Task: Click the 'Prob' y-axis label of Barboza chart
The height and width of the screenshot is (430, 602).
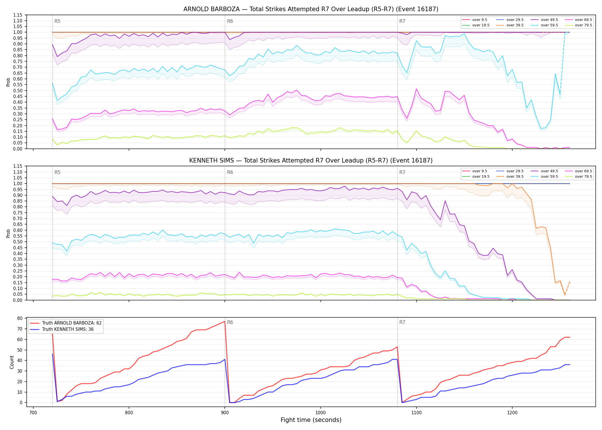Action: (8, 82)
